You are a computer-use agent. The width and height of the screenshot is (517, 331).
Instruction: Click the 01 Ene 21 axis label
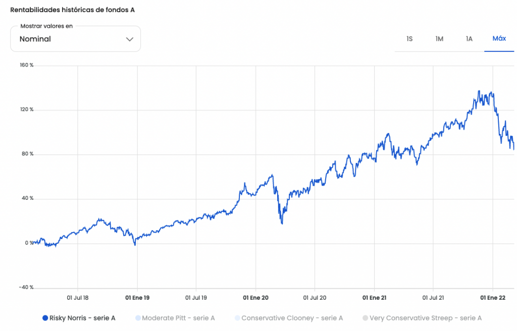tap(374, 298)
